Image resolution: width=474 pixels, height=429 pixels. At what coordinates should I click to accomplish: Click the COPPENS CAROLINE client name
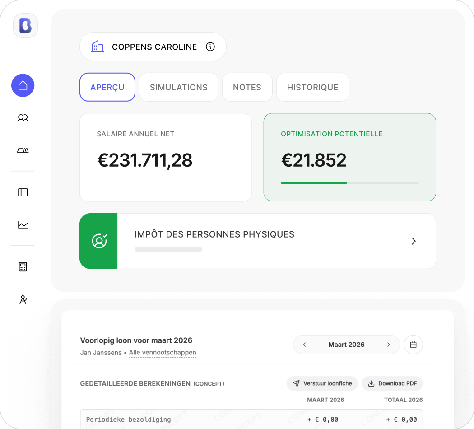coord(154,47)
